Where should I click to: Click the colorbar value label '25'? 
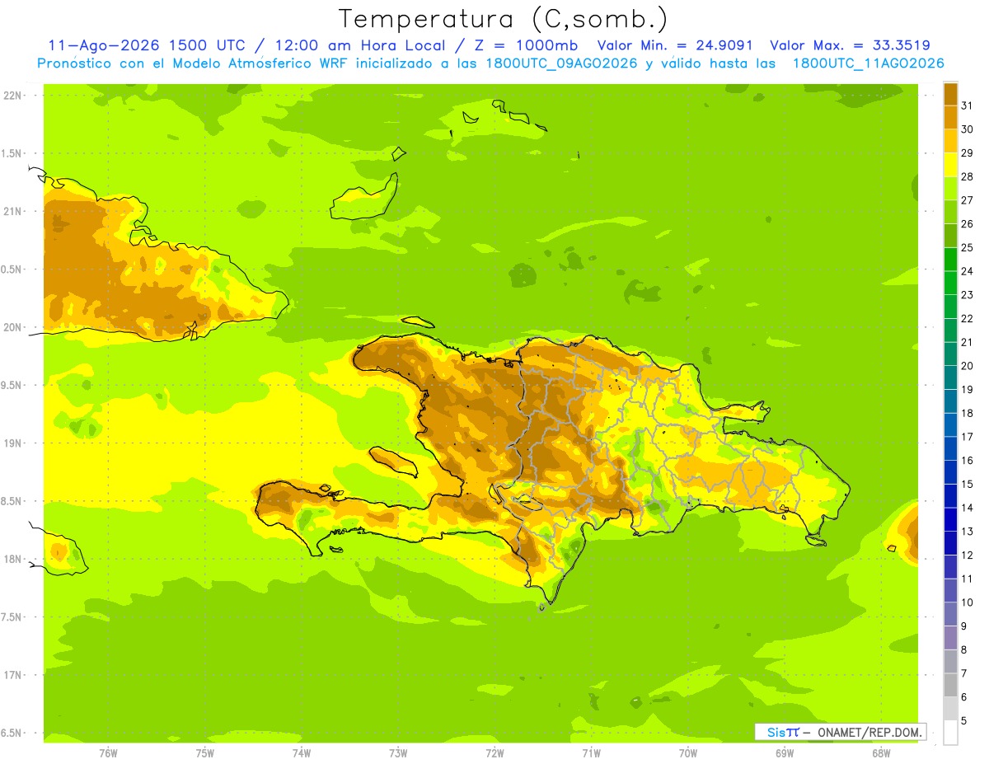pyautogui.click(x=967, y=247)
